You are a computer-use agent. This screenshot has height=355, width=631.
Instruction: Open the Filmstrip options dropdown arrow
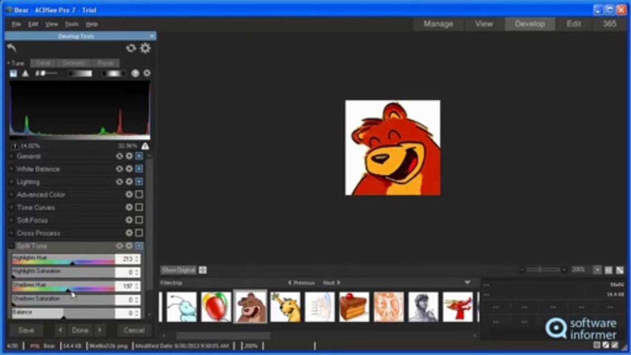point(468,283)
